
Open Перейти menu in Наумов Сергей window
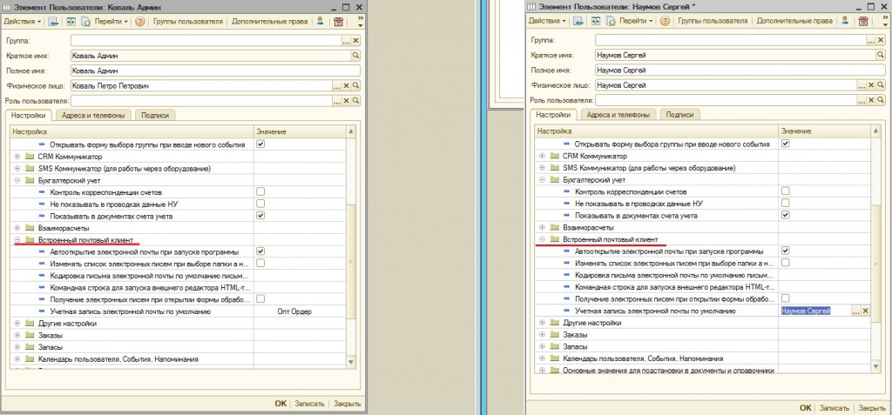coord(637,22)
